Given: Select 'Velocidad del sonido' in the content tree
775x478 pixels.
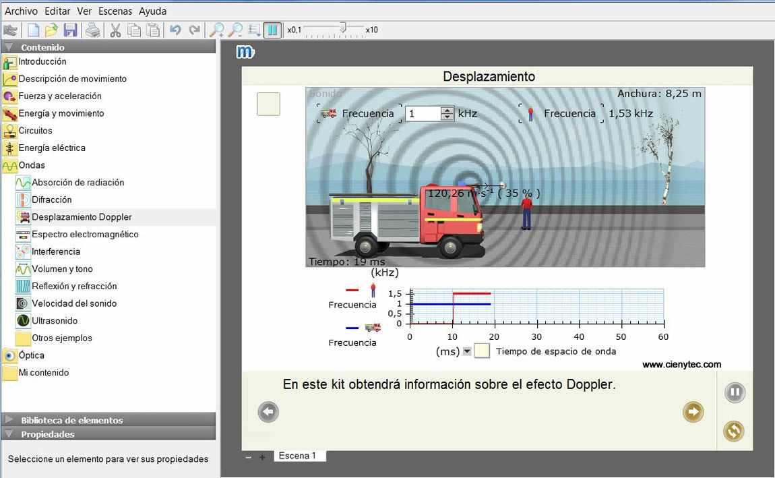Looking at the screenshot, I should click(x=74, y=303).
